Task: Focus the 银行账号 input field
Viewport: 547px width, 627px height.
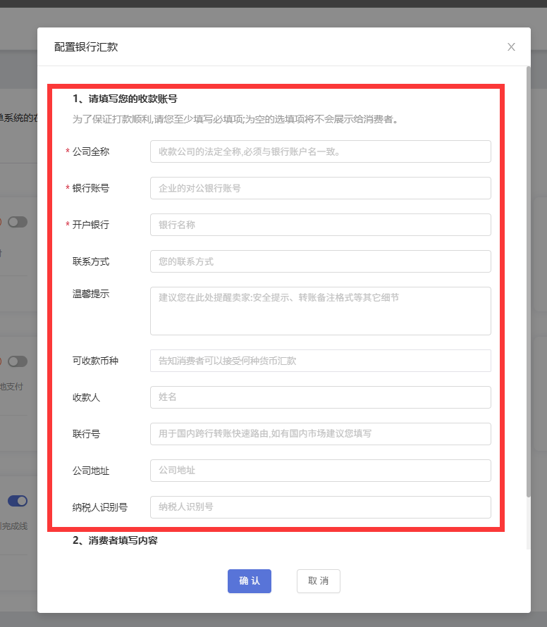Action: pos(321,188)
